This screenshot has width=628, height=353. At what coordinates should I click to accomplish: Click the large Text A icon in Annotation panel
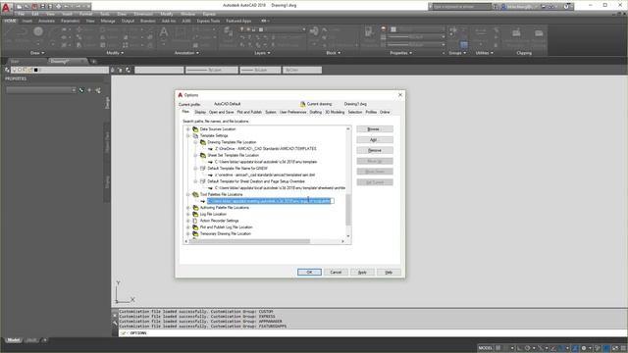point(164,32)
